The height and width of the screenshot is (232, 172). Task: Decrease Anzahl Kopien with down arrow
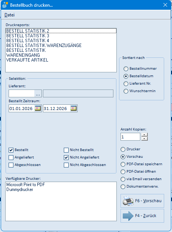click(x=144, y=139)
